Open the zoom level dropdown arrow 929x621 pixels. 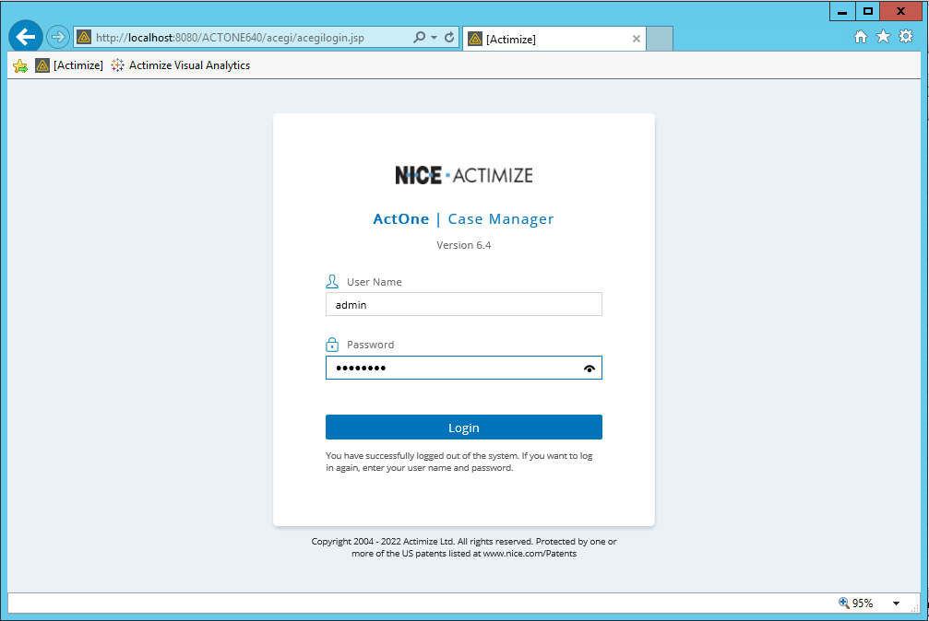pyautogui.click(x=896, y=603)
